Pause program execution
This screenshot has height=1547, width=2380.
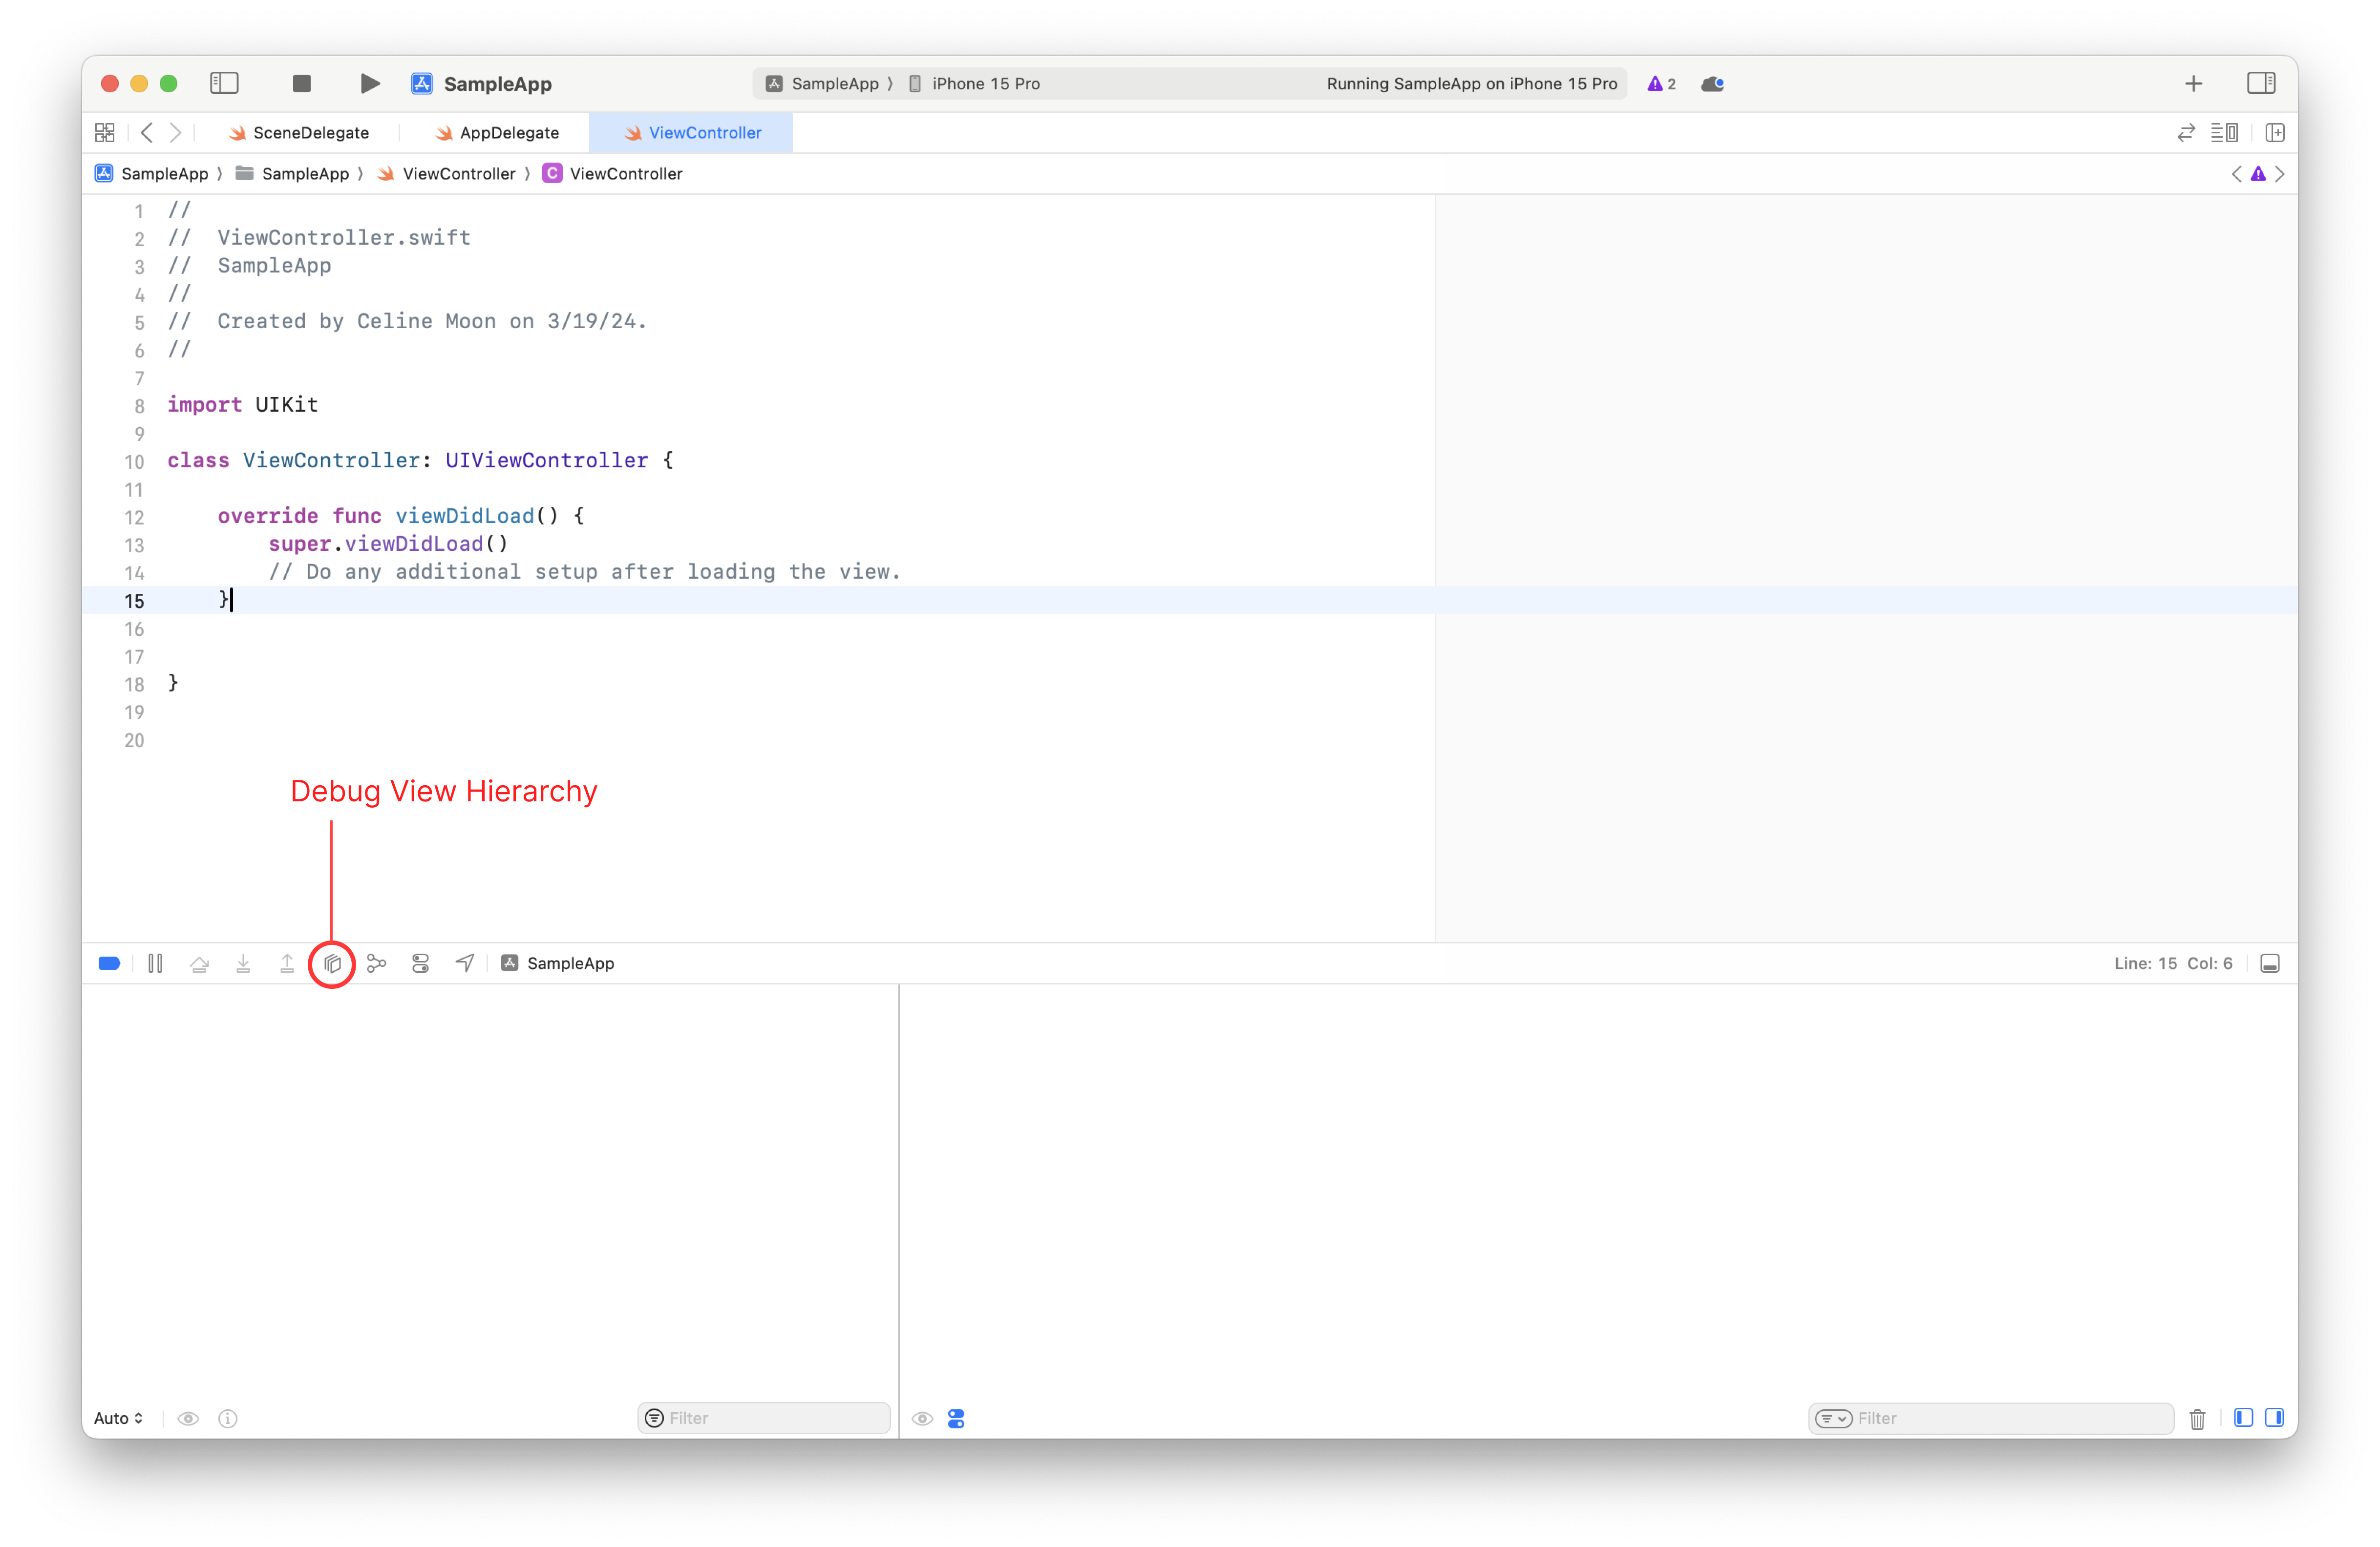point(155,963)
